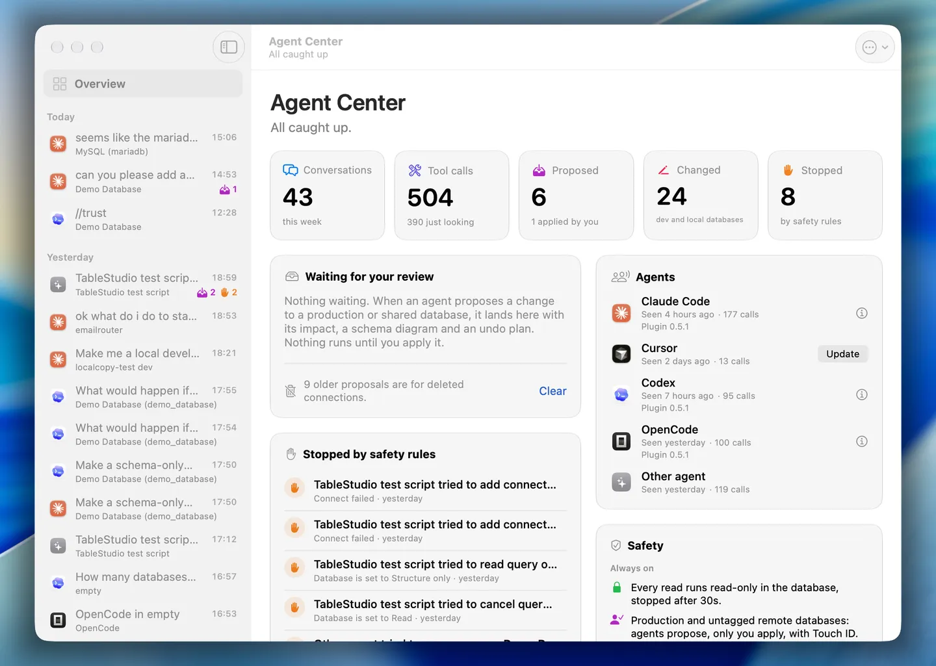Click the Claude Code agent icon
The image size is (936, 666).
621,313
